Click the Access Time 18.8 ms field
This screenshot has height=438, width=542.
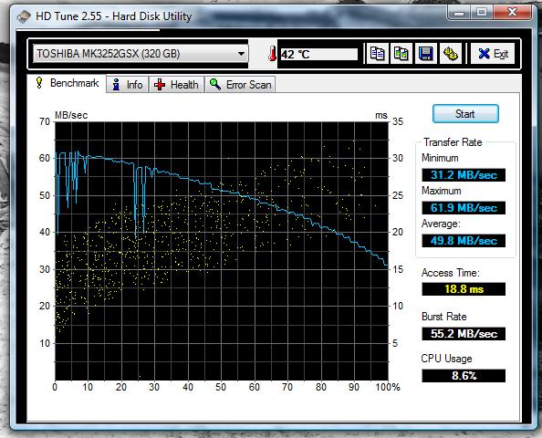click(464, 289)
